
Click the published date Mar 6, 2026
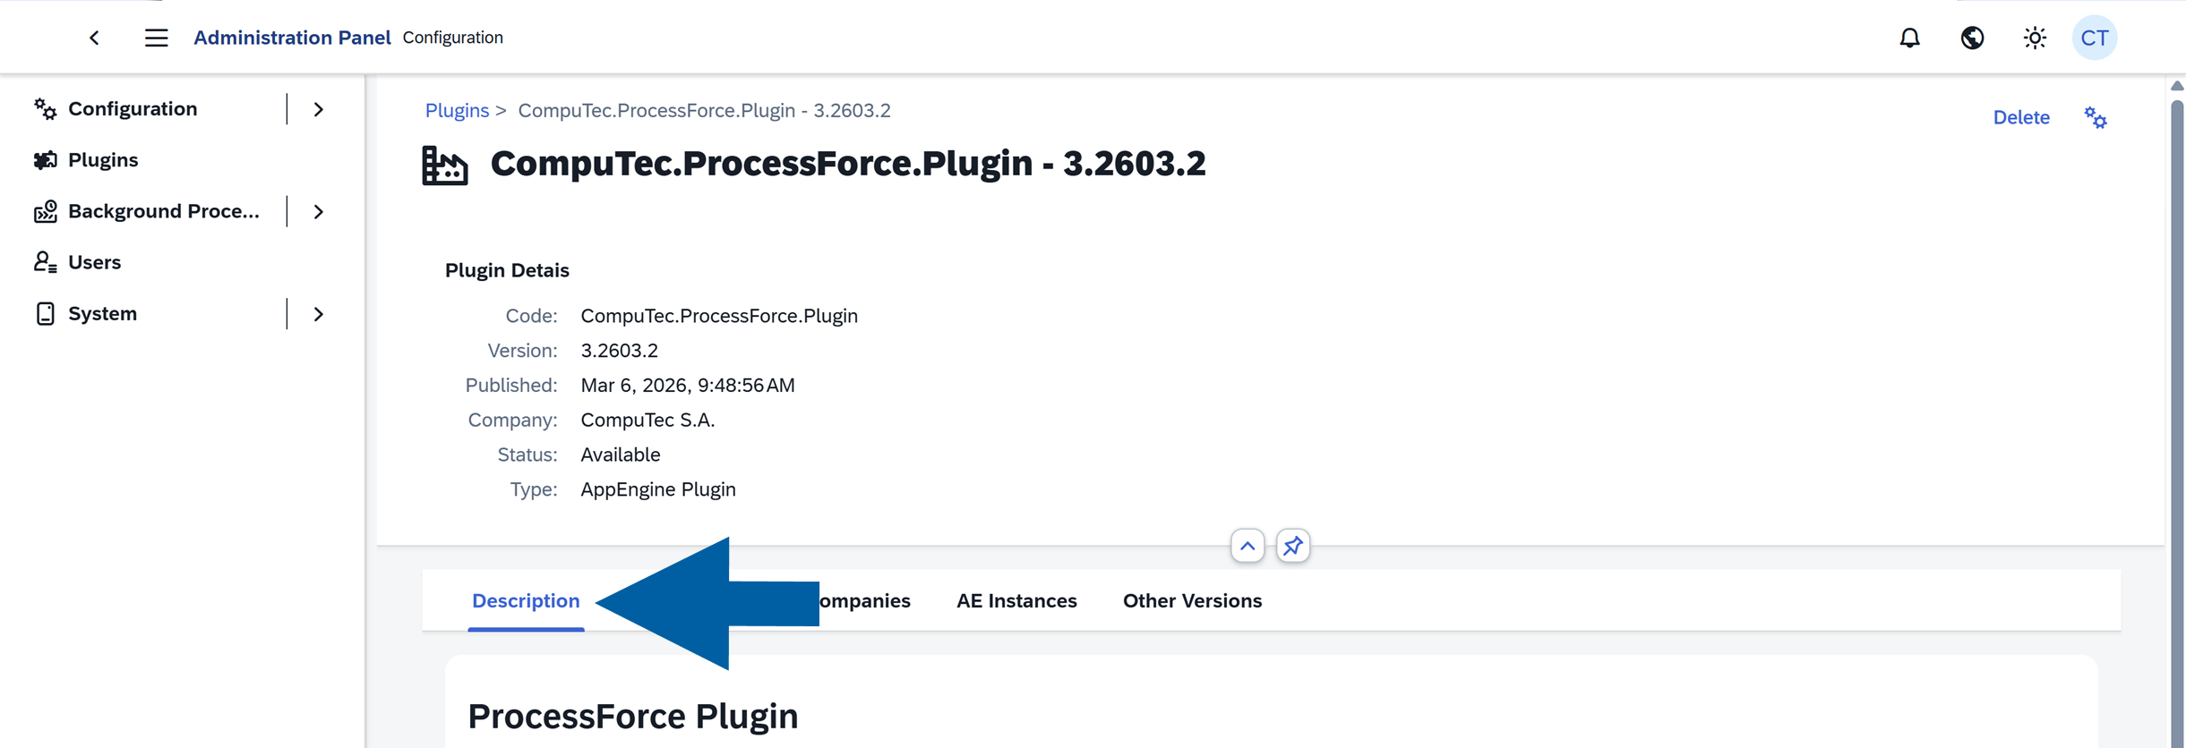688,385
